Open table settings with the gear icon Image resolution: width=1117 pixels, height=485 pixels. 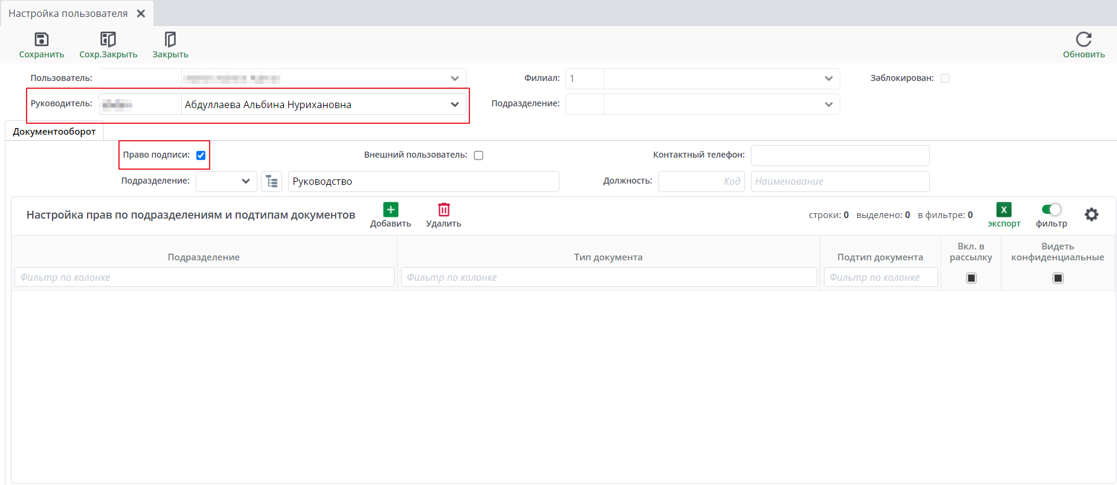point(1091,214)
